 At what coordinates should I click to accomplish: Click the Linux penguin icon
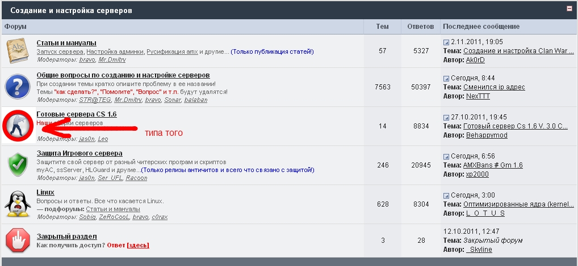tap(18, 204)
